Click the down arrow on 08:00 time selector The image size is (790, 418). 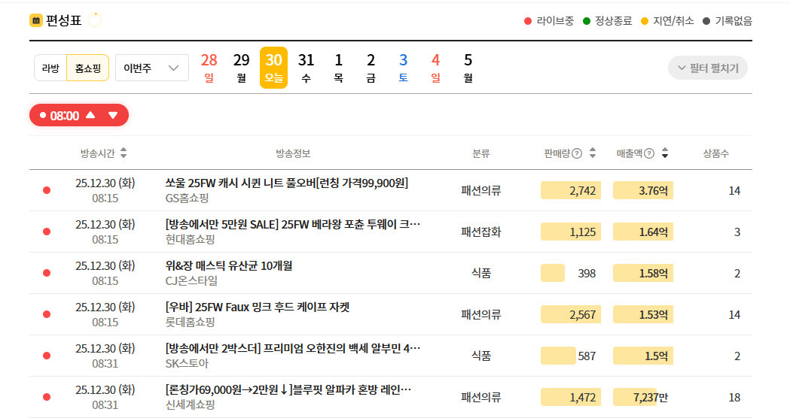coord(113,115)
